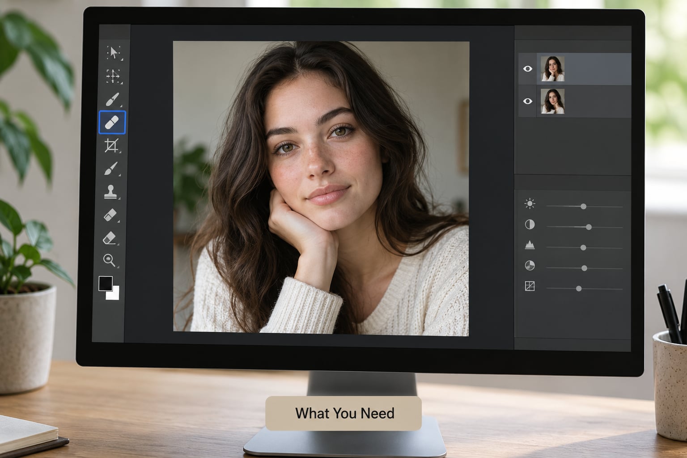Screen dimensions: 687x458
Task: Click the mountain Levels icon
Action: click(x=530, y=245)
